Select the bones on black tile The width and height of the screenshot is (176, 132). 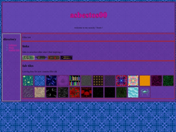51,92
